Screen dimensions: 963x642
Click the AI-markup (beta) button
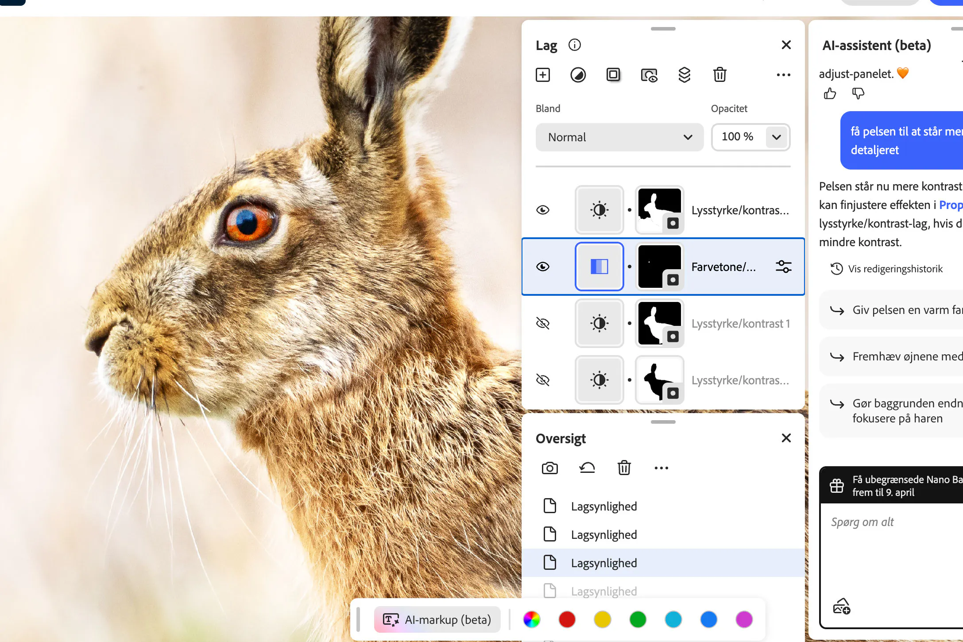click(x=437, y=619)
